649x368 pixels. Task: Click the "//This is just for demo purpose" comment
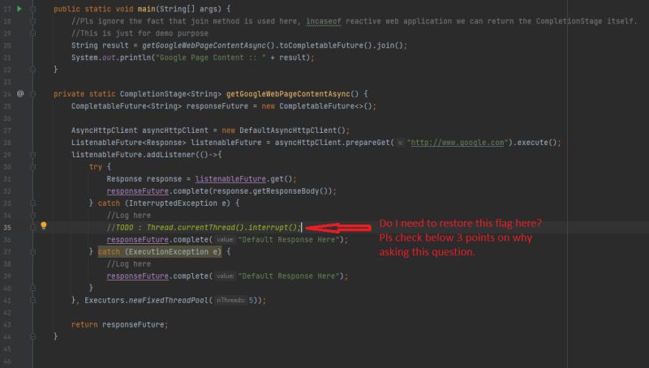140,33
